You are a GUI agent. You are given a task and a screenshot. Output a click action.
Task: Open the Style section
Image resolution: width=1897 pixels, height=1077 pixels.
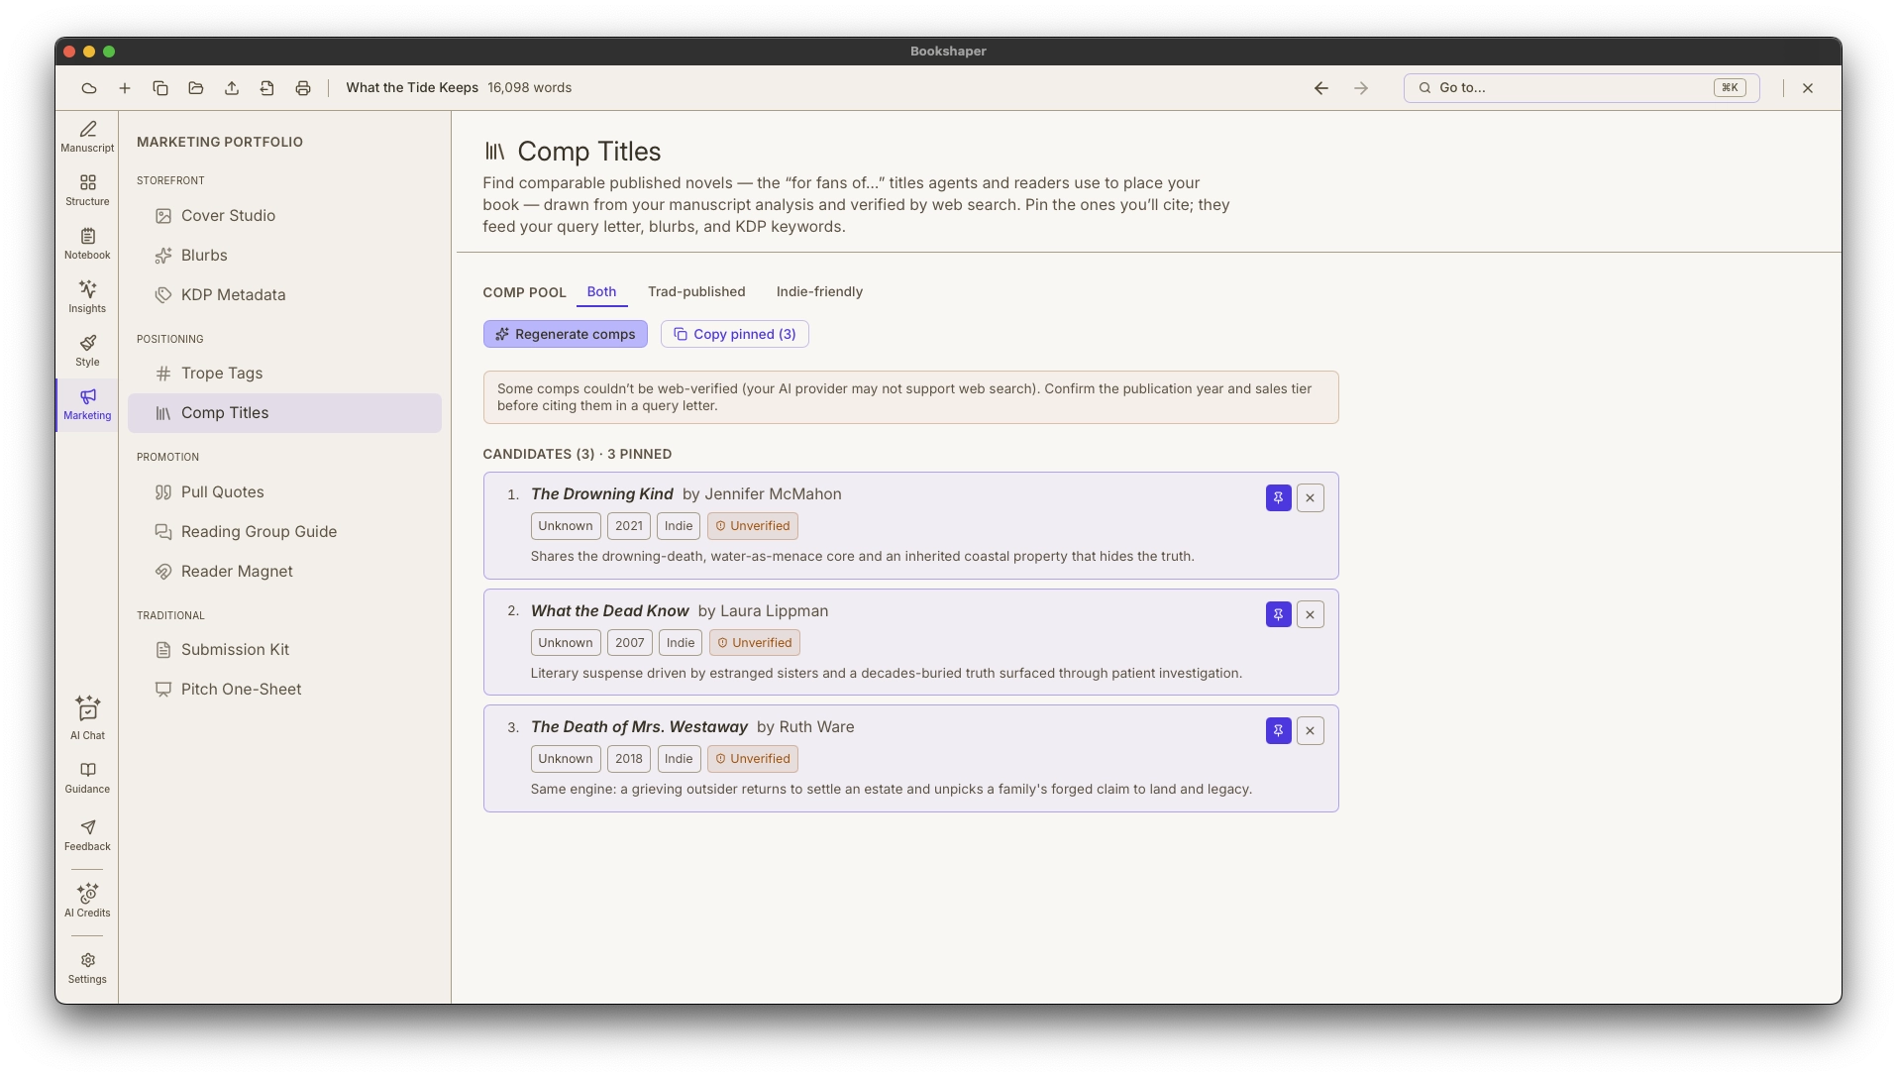pyautogui.click(x=87, y=351)
